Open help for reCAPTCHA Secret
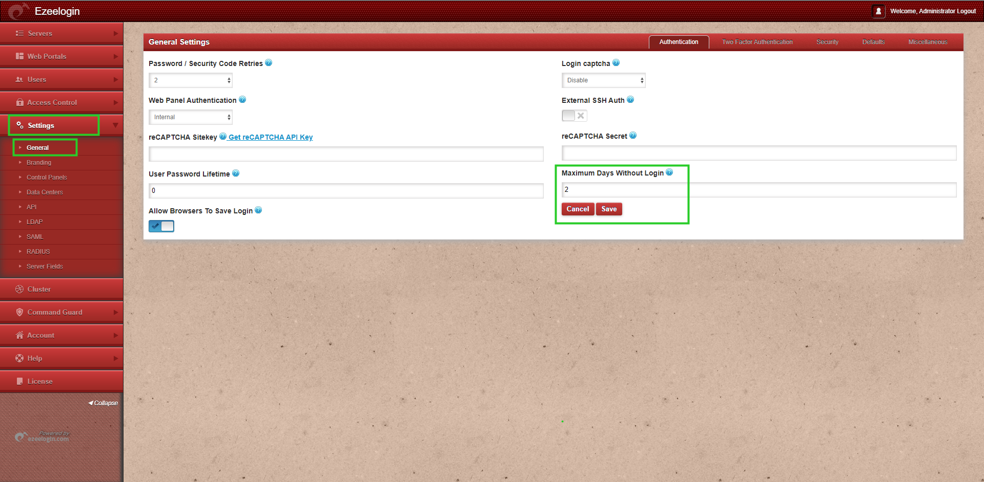Screen dimensions: 984x482 coord(633,136)
